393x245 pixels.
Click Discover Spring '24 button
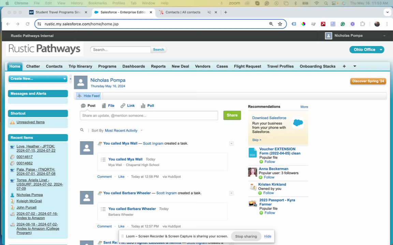(368, 81)
